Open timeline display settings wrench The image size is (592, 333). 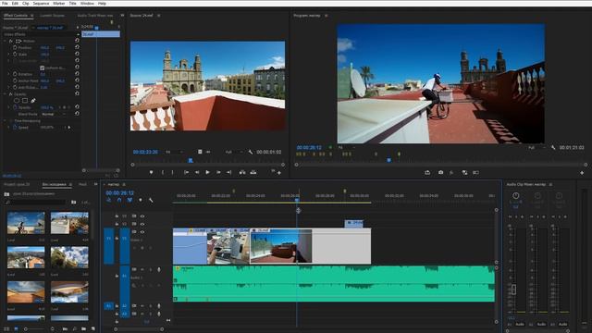(151, 200)
